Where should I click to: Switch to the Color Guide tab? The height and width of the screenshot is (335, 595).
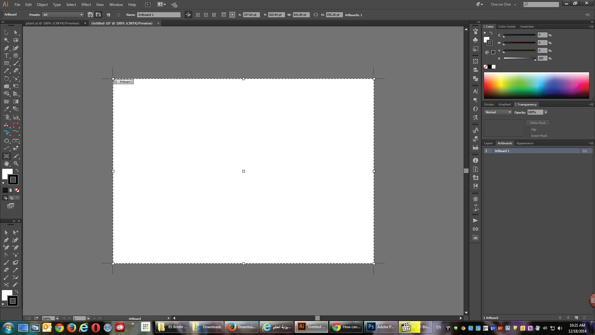click(x=506, y=27)
